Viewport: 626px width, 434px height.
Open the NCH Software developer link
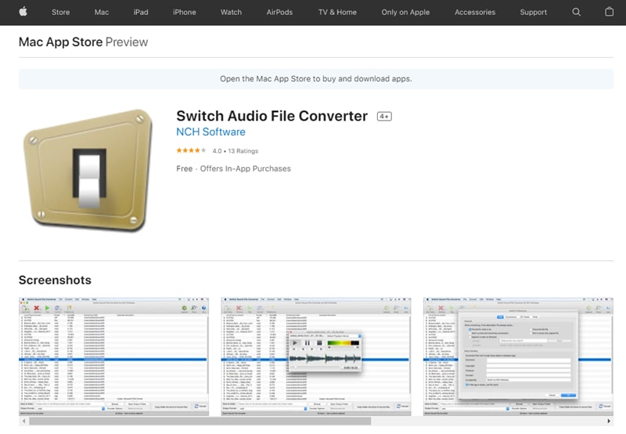210,132
